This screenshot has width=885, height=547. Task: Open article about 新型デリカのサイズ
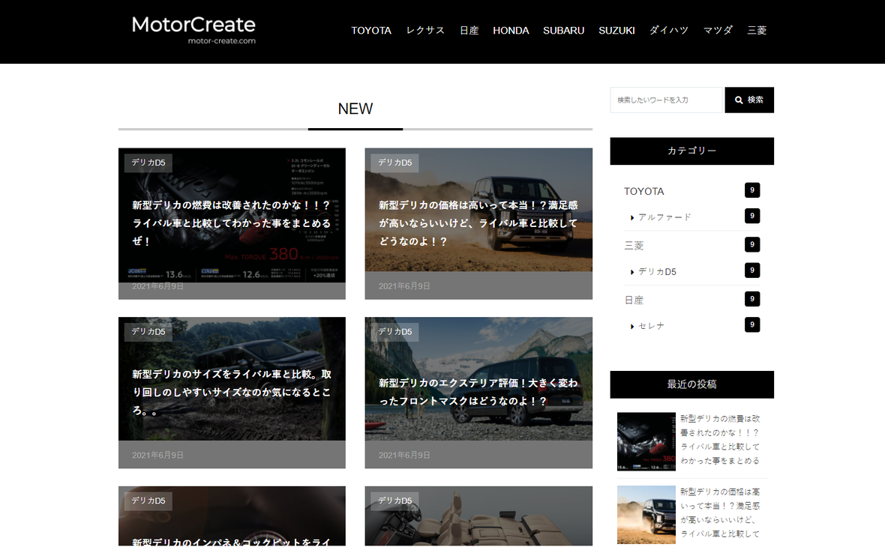pyautogui.click(x=232, y=393)
